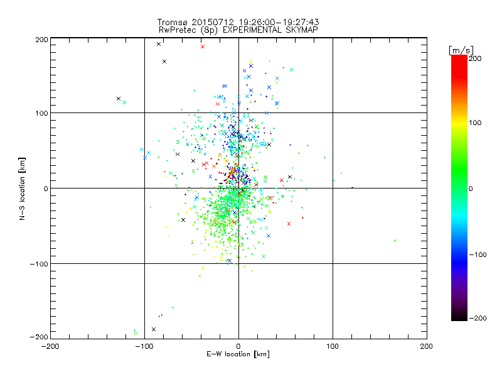Click the colorbar tick label '-200'

(478, 318)
